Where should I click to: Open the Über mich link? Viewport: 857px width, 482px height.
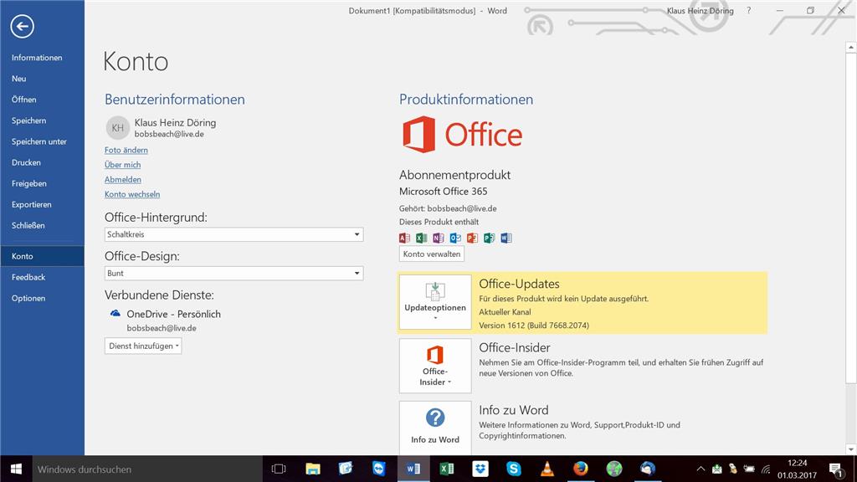pos(122,165)
